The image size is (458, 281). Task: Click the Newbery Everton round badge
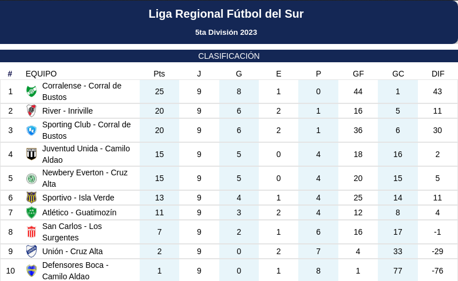pos(31,178)
